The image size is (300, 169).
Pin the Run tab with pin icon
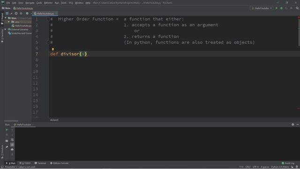tap(7, 147)
